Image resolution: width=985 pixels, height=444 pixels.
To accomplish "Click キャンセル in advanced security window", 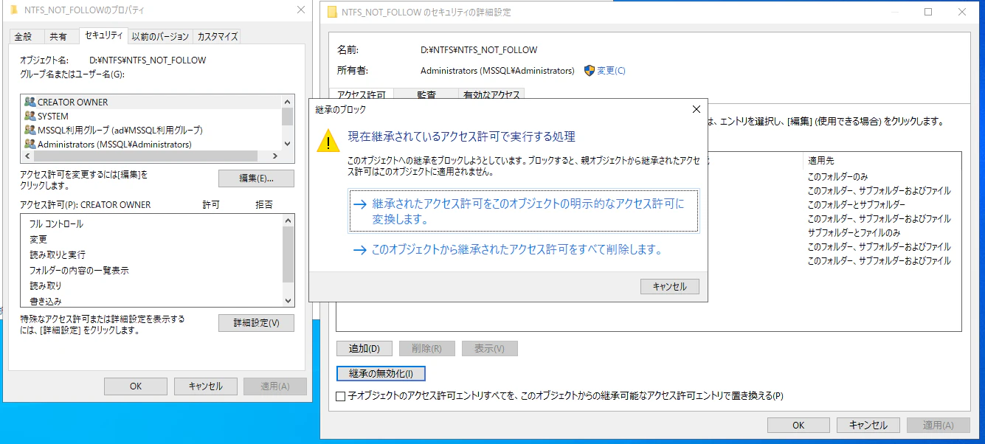I will coord(868,425).
